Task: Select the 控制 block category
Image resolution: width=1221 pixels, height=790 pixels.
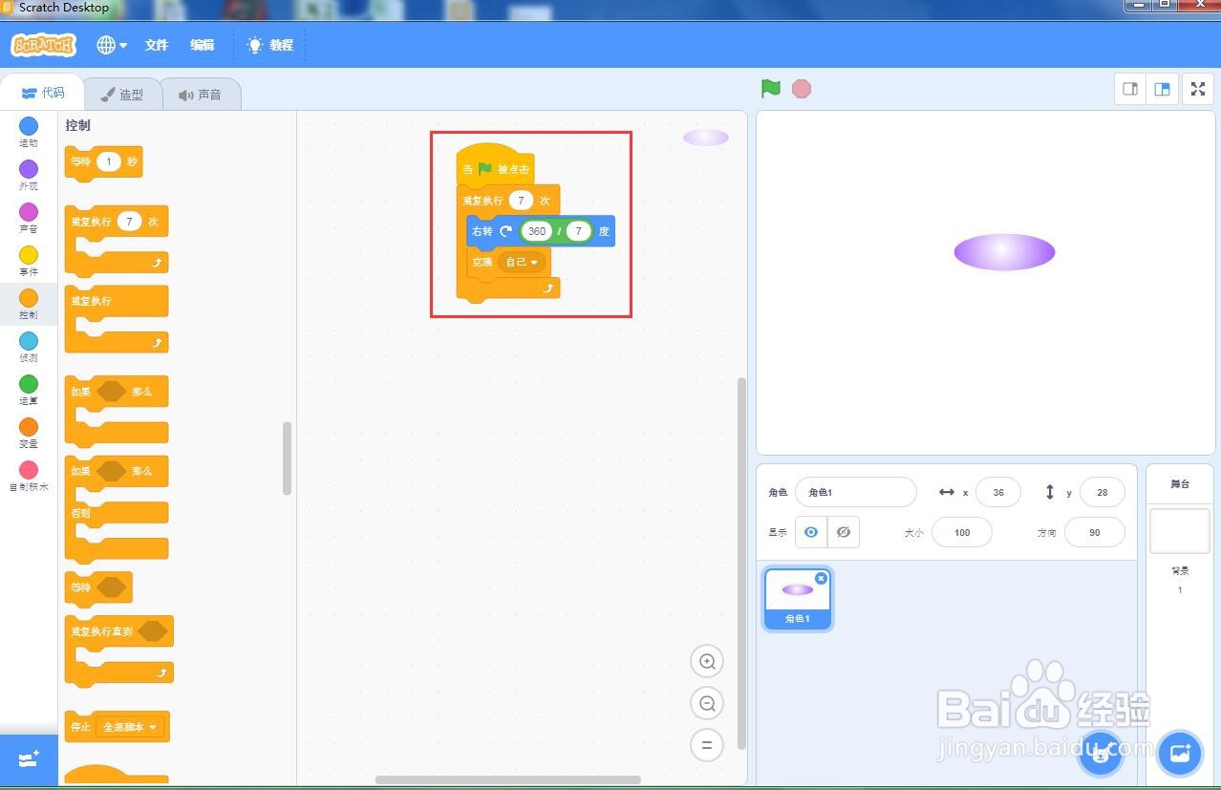Action: pyautogui.click(x=29, y=304)
